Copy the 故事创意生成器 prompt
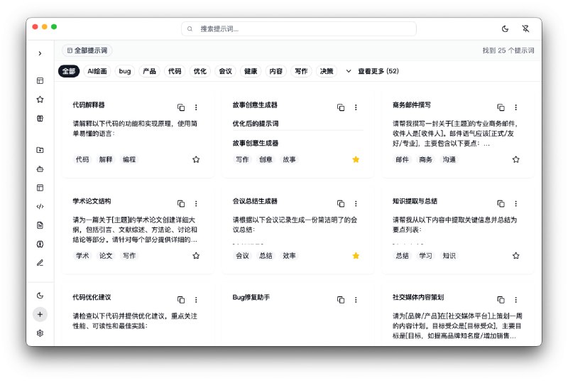The width and height of the screenshot is (568, 381). click(x=341, y=107)
